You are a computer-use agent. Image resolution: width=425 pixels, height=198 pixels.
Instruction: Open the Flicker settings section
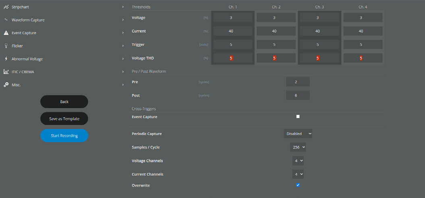coord(64,46)
